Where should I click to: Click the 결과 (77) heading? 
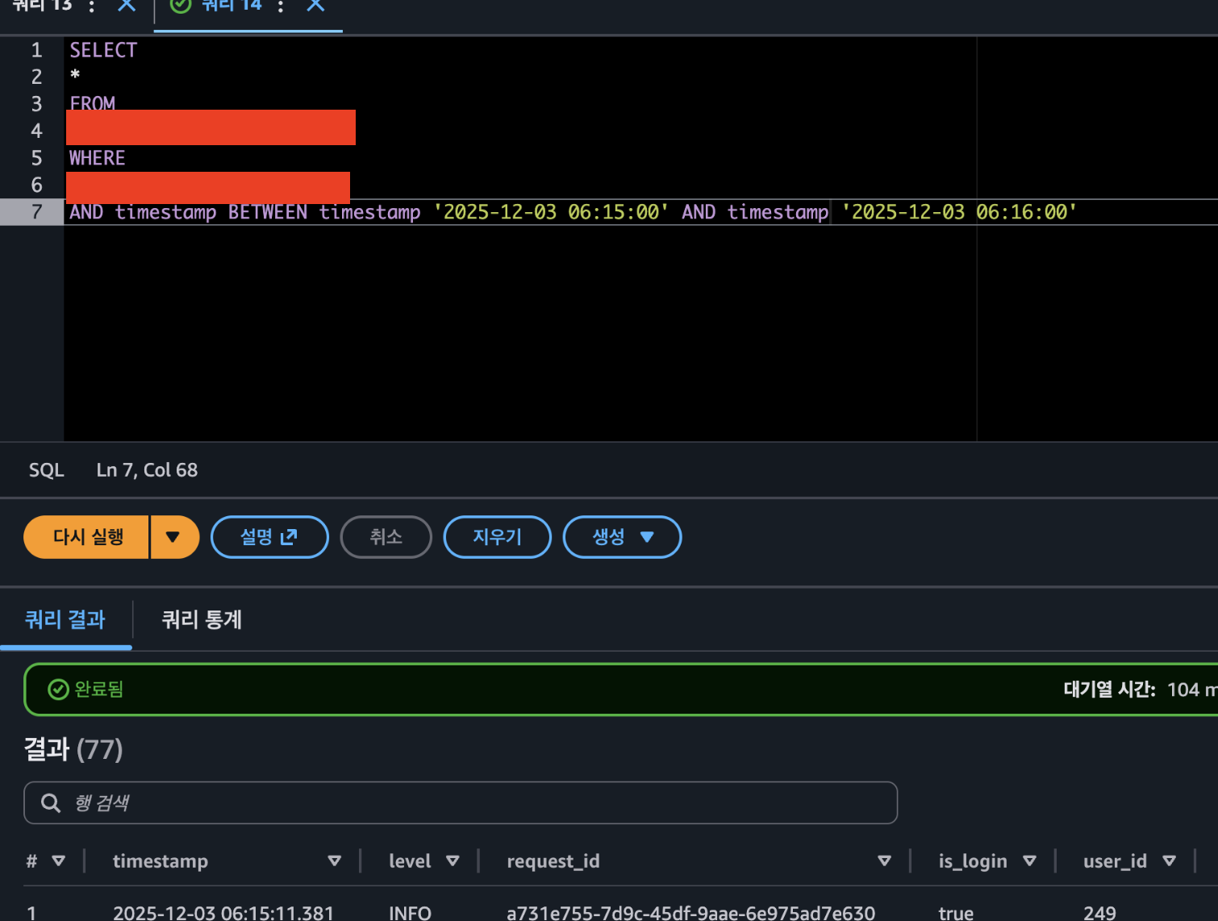73,749
